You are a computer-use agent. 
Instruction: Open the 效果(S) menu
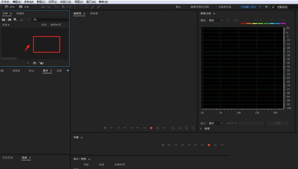click(x=52, y=2)
